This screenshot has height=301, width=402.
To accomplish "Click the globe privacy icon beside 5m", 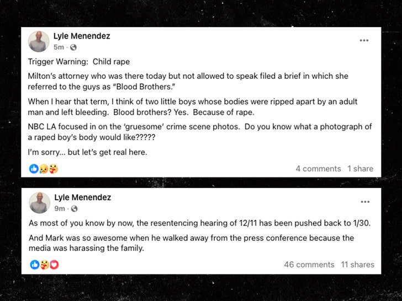I will coord(73,47).
